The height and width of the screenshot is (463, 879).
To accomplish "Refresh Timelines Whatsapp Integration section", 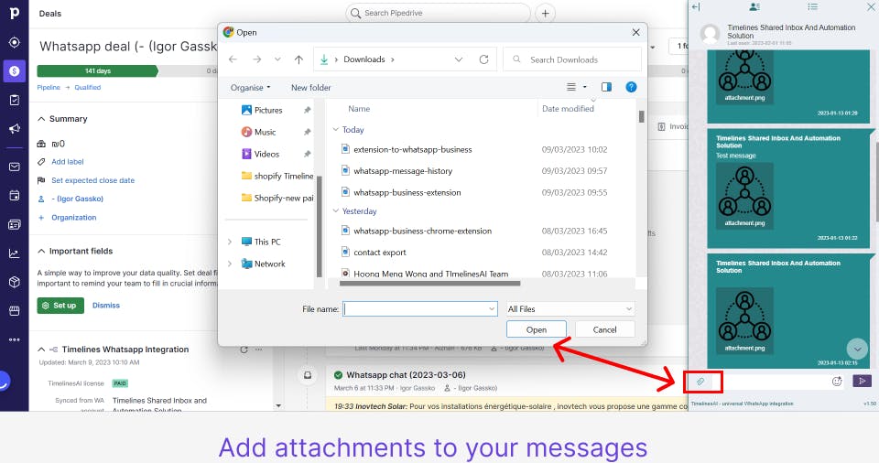I will (x=244, y=350).
